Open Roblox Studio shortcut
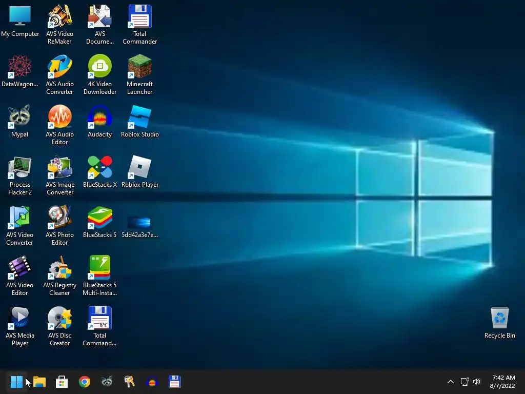This screenshot has height=394, width=525. tap(139, 121)
